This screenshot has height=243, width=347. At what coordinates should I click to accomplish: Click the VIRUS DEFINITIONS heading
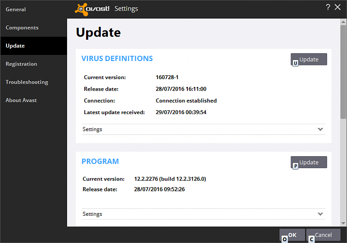(117, 59)
